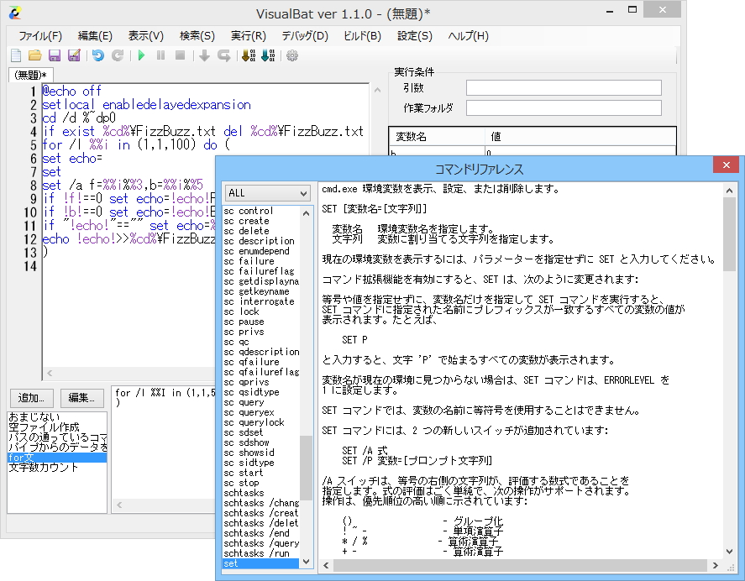Save the file with the floppy icon
The image size is (745, 581).
point(55,55)
